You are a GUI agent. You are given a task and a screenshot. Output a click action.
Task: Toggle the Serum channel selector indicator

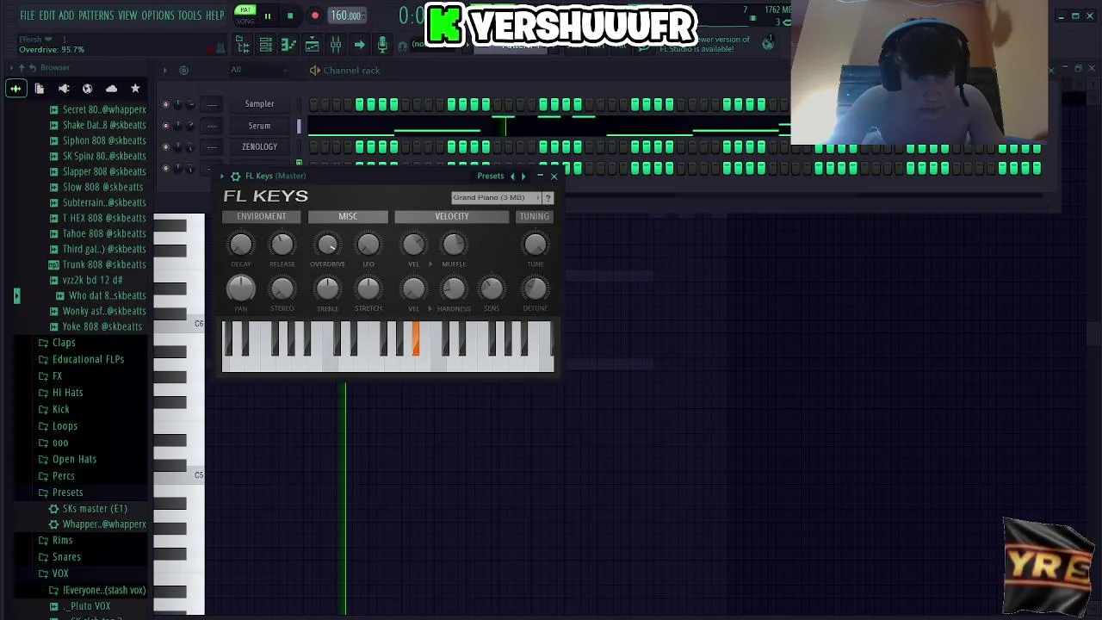[300, 126]
